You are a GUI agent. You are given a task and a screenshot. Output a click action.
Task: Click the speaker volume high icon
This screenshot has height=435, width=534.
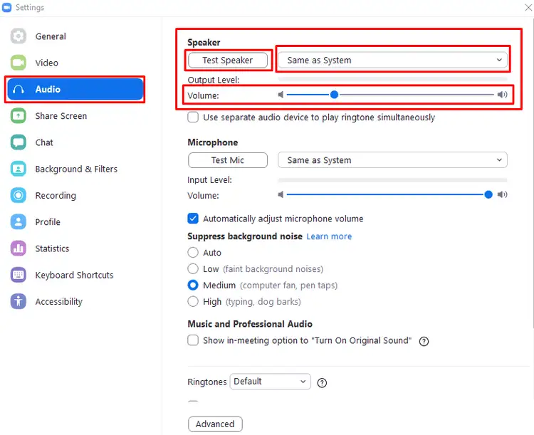pos(503,95)
